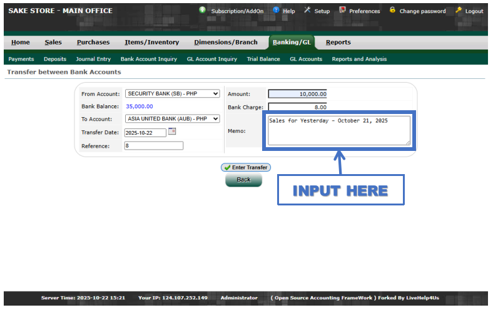This screenshot has width=493, height=310.
Task: Open the Transfer Date calendar picker
Action: (173, 132)
